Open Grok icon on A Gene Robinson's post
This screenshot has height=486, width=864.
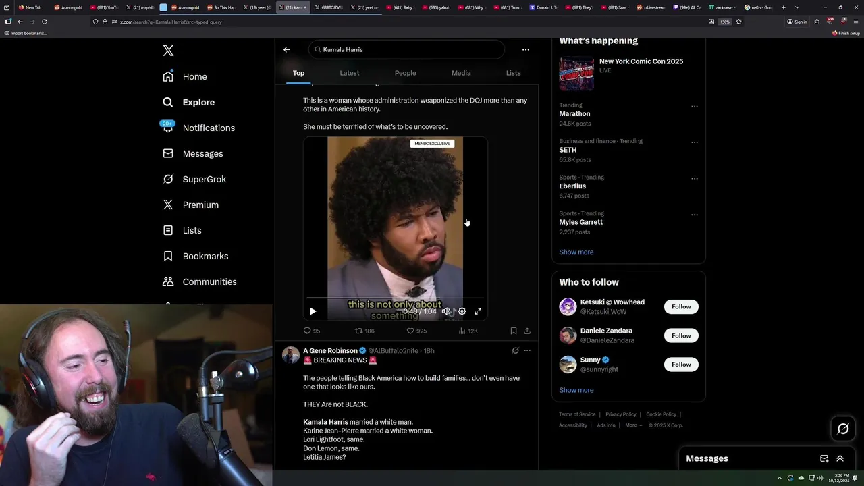click(515, 350)
